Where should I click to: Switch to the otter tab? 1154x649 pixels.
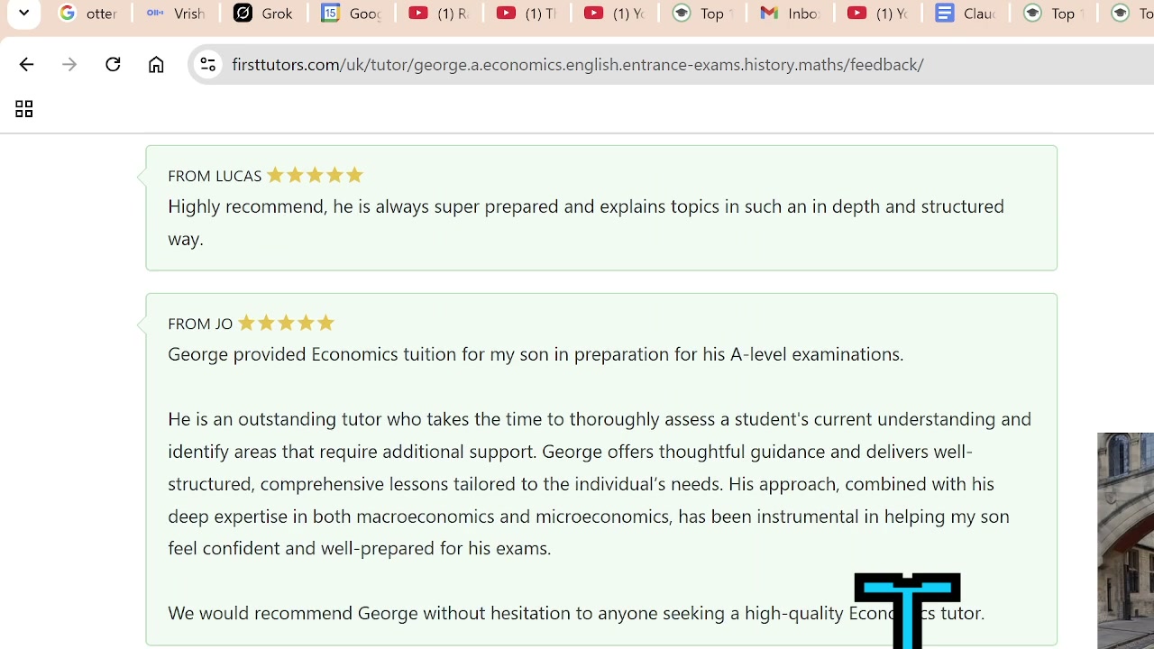(x=88, y=14)
